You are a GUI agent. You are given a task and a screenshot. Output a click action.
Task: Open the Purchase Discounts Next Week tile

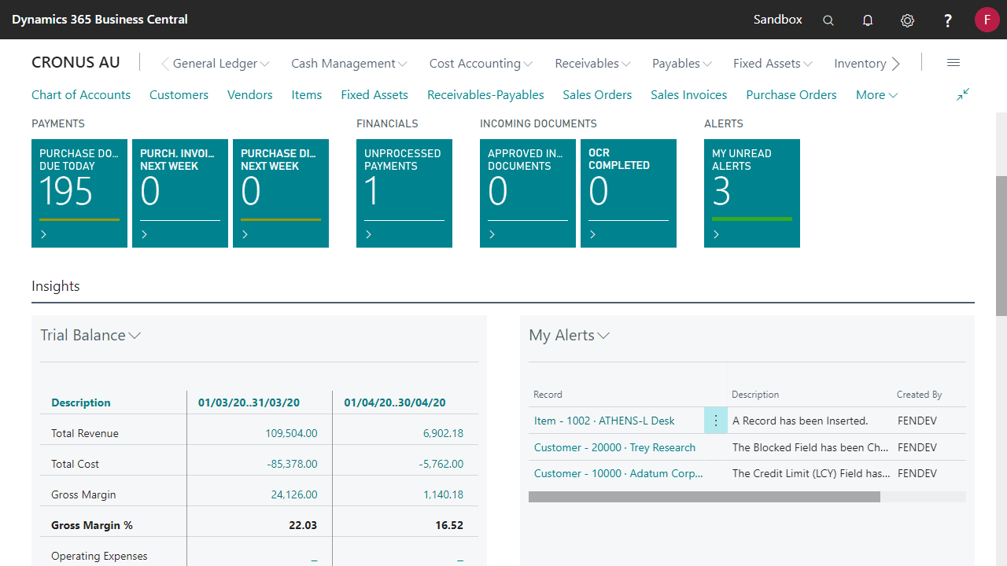[281, 193]
